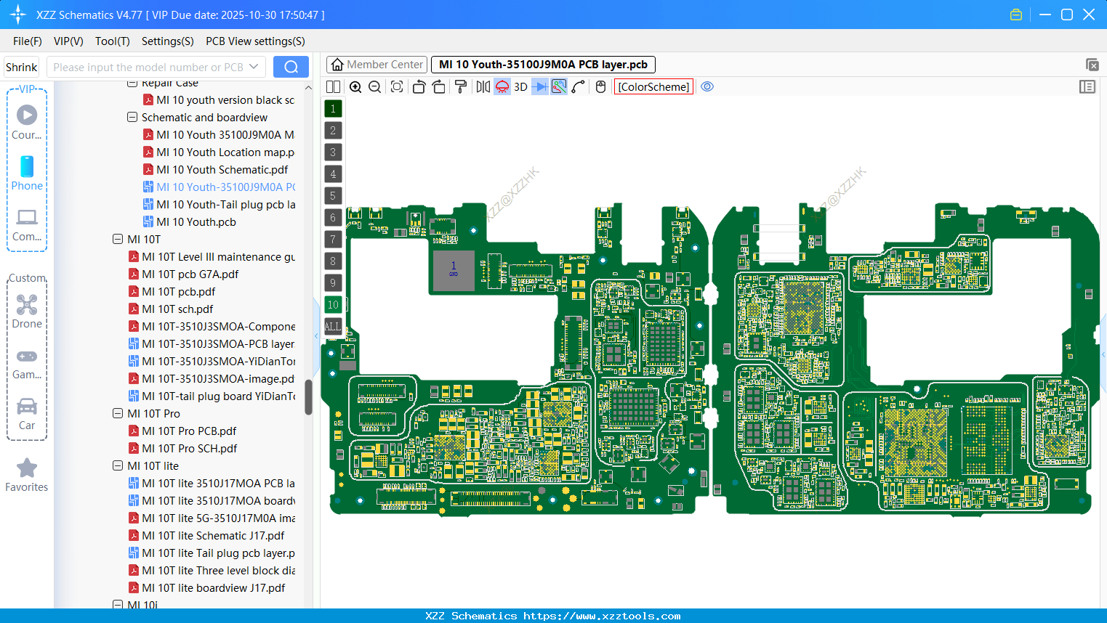Click the ColorScheme button
Image resolution: width=1107 pixels, height=623 pixels.
click(653, 86)
